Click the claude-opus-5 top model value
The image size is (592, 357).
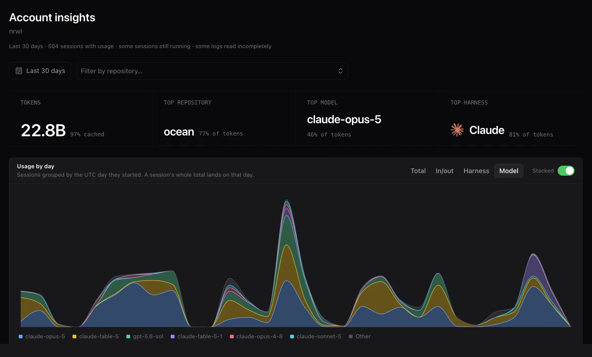(344, 119)
